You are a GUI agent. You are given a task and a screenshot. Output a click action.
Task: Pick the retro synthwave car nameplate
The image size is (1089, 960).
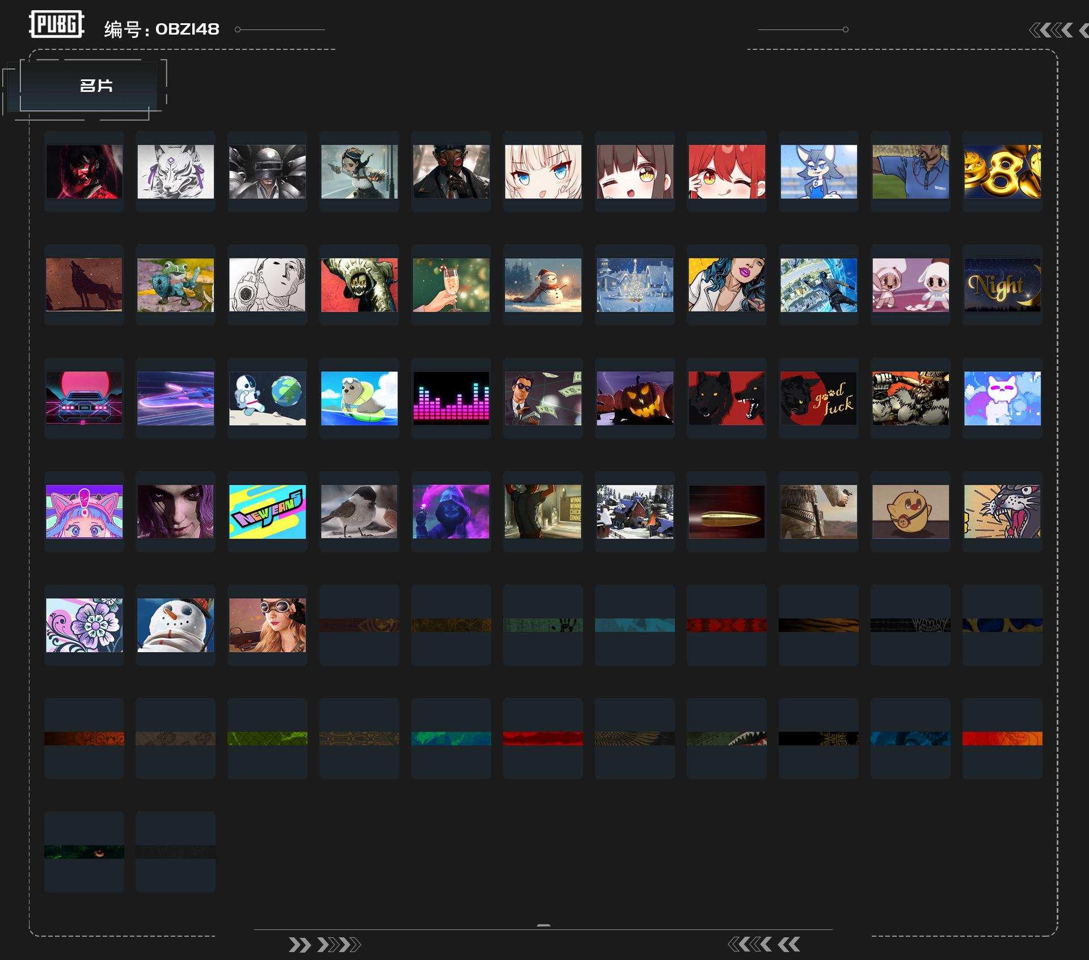[x=84, y=398]
